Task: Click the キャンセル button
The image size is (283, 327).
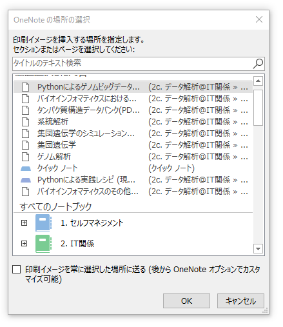Action: tap(240, 301)
